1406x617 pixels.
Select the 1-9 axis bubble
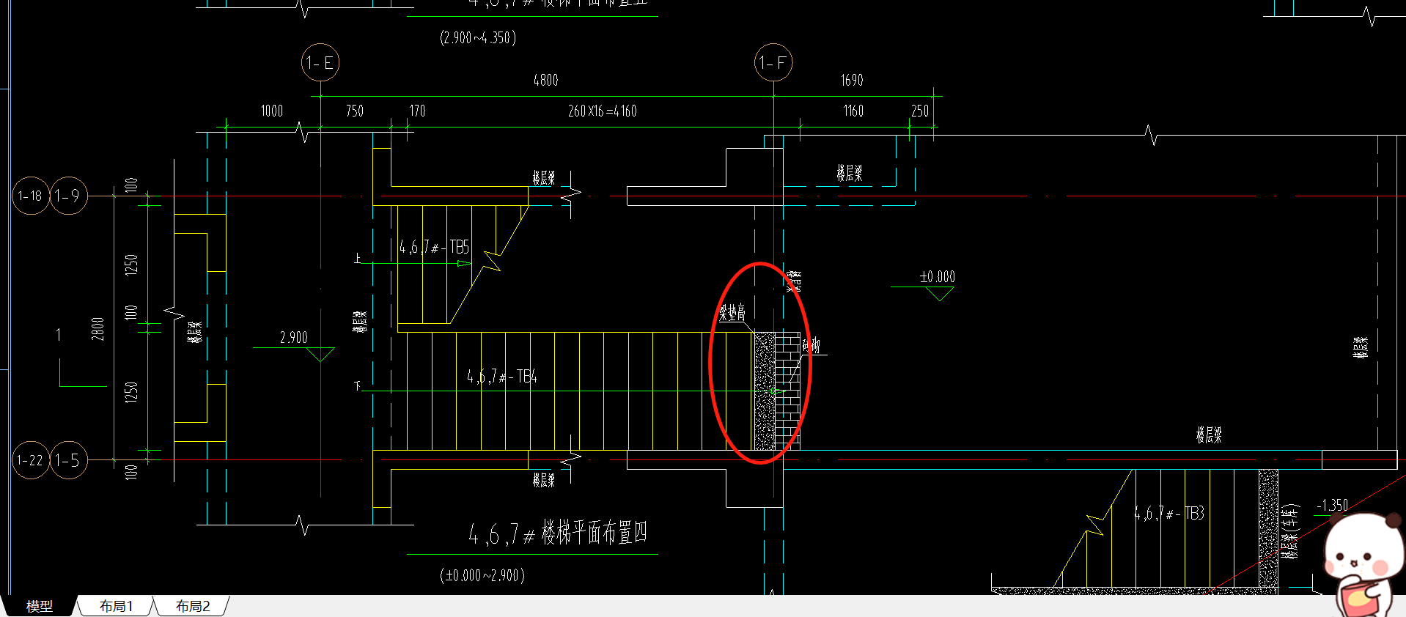point(69,196)
